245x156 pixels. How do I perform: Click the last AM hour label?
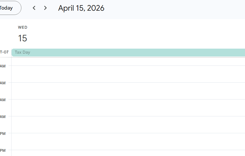point(3,117)
